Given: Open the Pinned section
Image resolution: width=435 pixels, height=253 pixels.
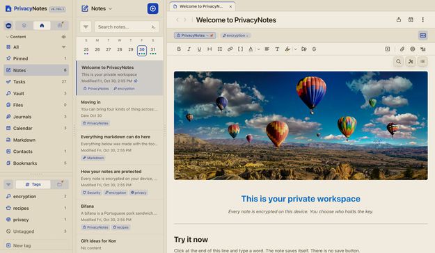Looking at the screenshot, I should click(36, 58).
